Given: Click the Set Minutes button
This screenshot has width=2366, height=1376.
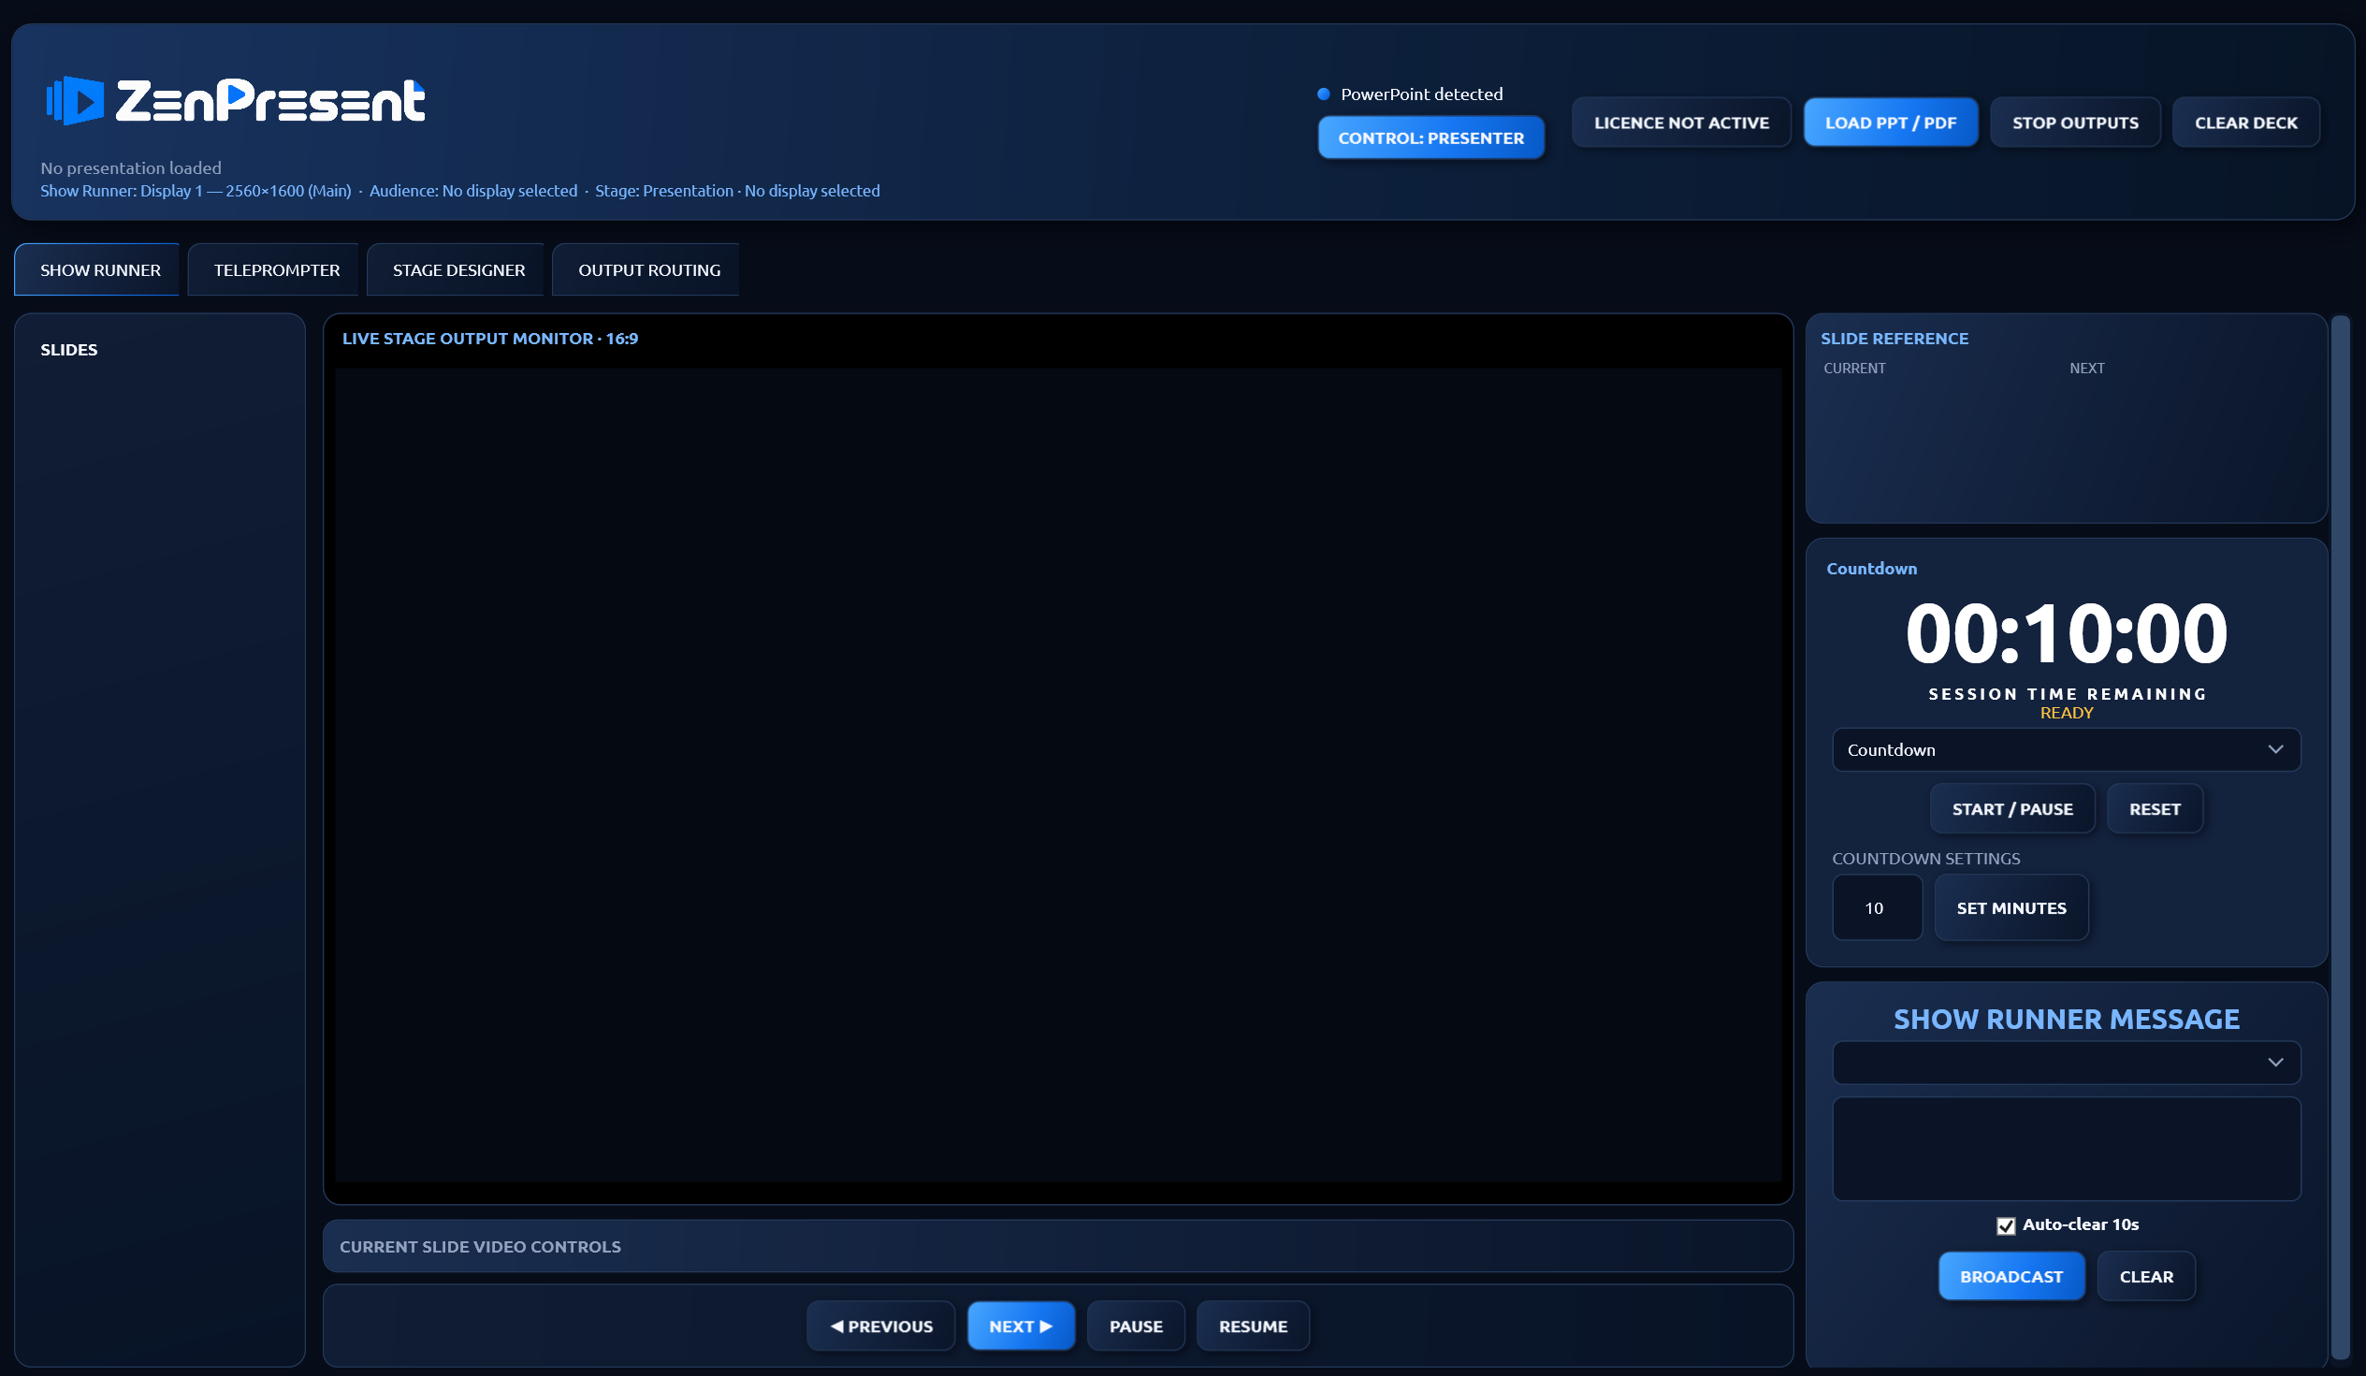Looking at the screenshot, I should (2011, 907).
